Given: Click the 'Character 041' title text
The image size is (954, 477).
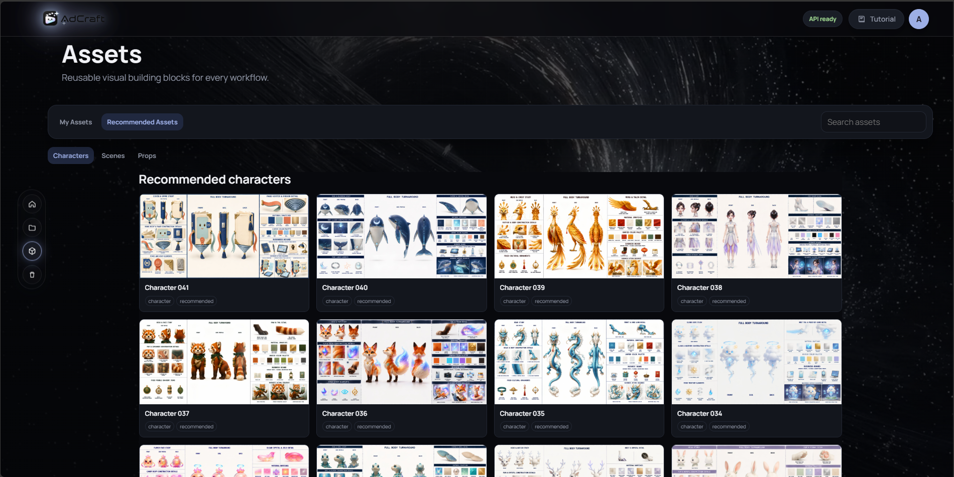Looking at the screenshot, I should pos(167,287).
